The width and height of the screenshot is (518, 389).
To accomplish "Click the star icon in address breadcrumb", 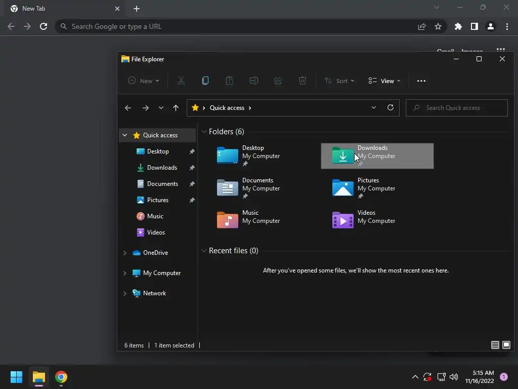I will 195,107.
